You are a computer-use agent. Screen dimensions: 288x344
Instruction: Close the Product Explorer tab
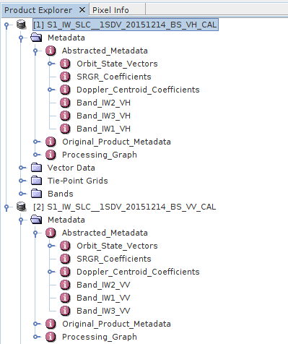pyautogui.click(x=82, y=10)
